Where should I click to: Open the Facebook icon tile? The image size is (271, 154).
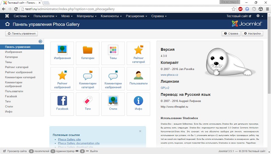[x=62, y=104]
